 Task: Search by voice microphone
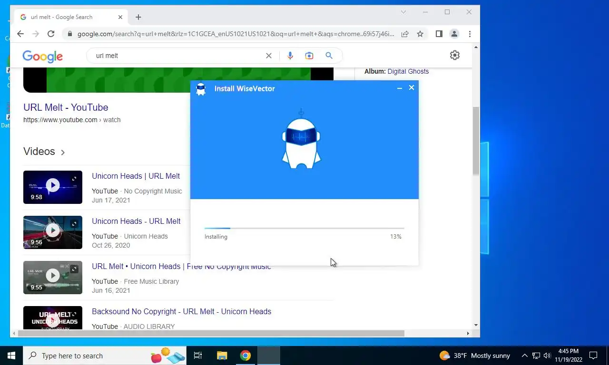(290, 56)
